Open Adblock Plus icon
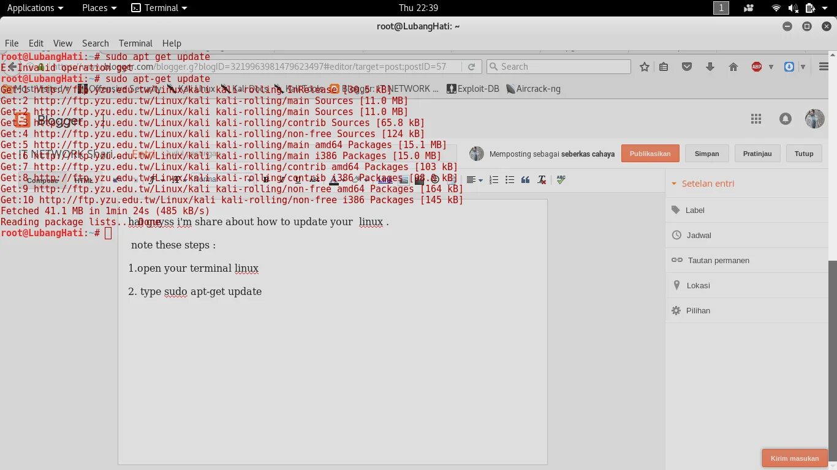The image size is (837, 470). coord(757,67)
